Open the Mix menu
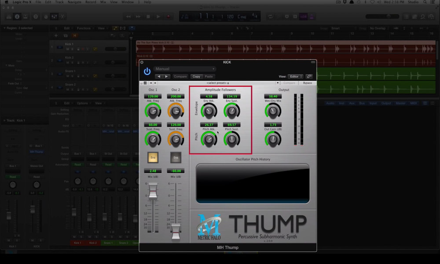440x264 pixels. pos(103,2)
